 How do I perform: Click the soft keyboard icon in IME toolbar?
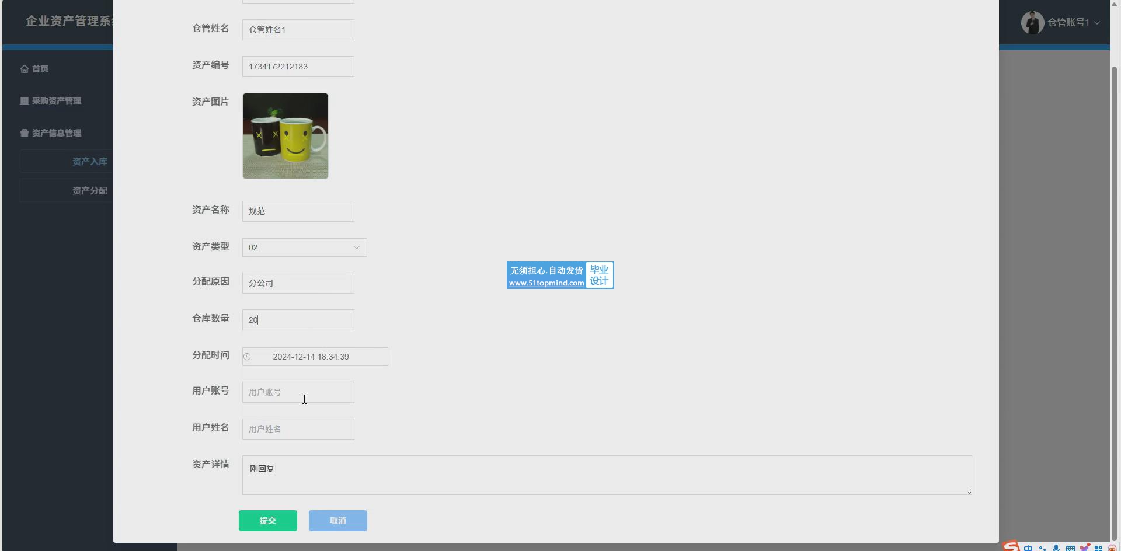coord(1070,548)
